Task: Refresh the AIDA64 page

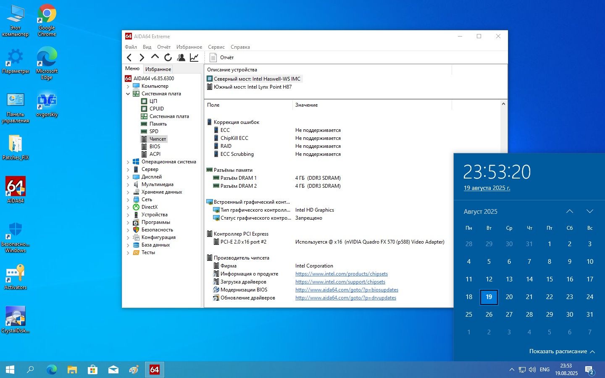Action: 168,58
